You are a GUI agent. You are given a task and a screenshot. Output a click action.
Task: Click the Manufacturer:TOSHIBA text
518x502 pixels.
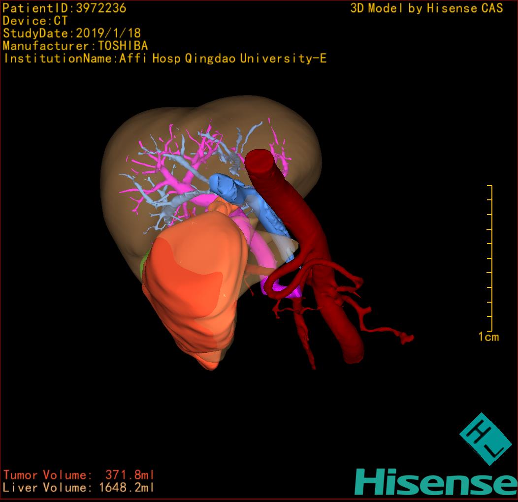[75, 46]
